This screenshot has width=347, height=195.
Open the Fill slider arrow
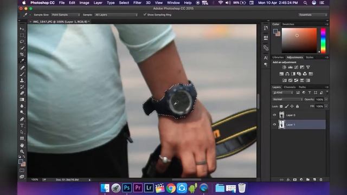click(x=326, y=106)
